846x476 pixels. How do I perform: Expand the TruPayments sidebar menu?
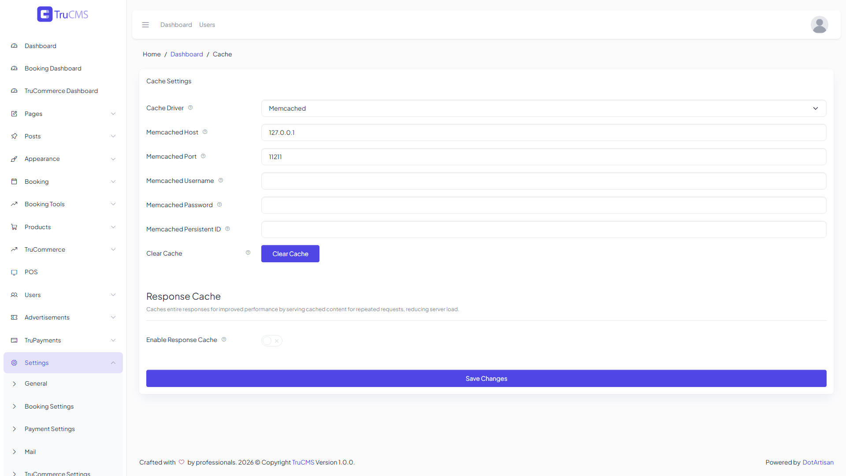[63, 340]
